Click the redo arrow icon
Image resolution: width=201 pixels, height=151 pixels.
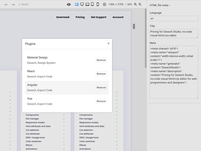coord(13,5)
